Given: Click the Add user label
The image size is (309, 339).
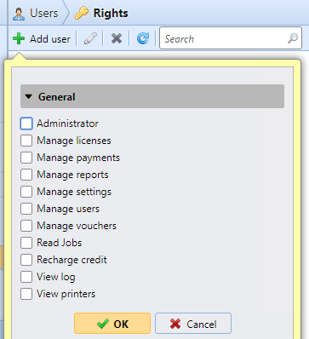Looking at the screenshot, I should pyautogui.click(x=50, y=39).
